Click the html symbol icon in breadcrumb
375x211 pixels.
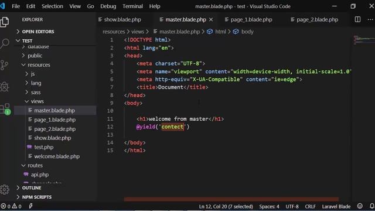[x=210, y=32]
